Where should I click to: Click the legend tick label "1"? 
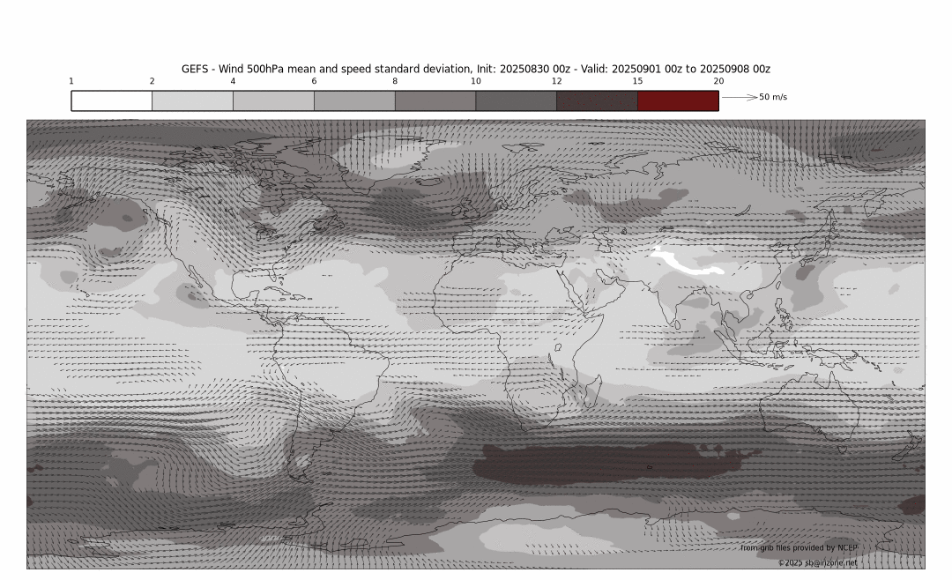click(71, 81)
